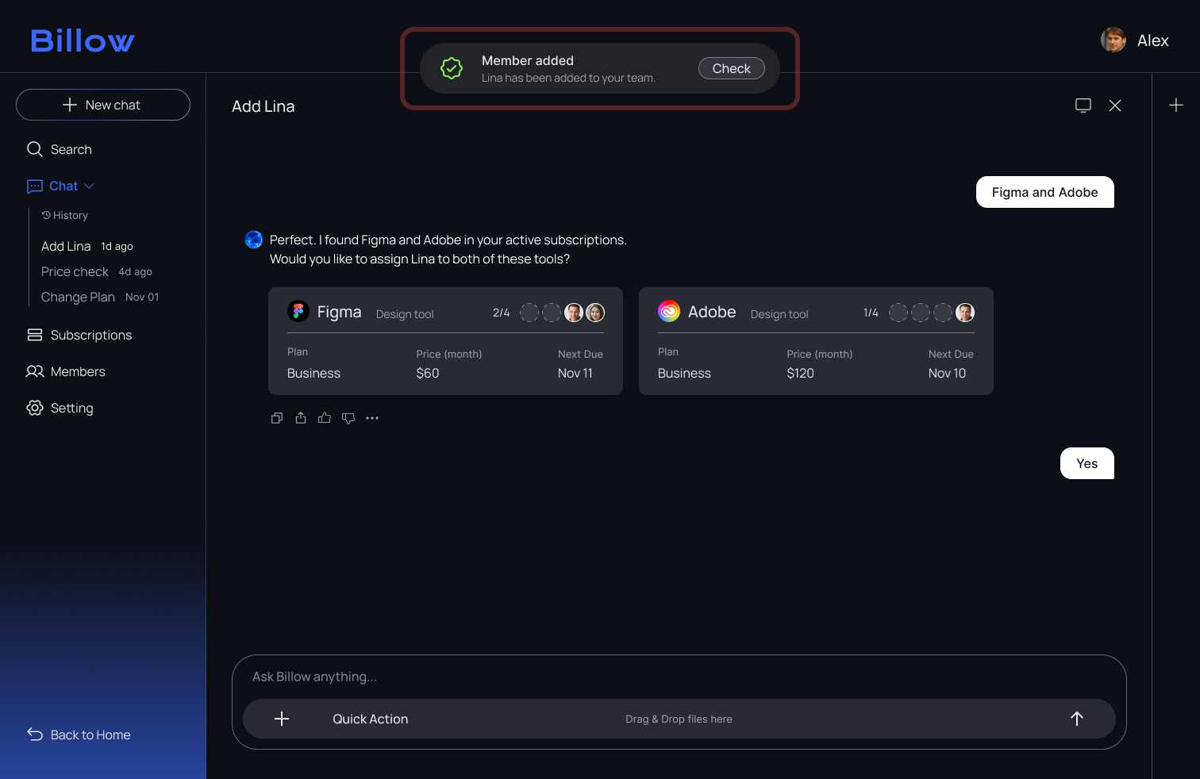Click the 'Yes' message bubble
This screenshot has height=779, width=1200.
coord(1087,463)
